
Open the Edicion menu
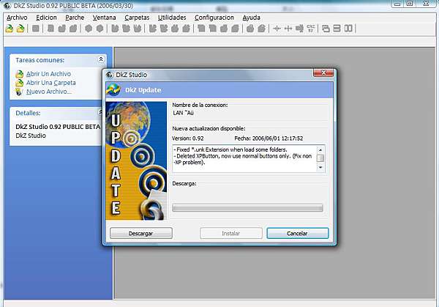[46, 18]
